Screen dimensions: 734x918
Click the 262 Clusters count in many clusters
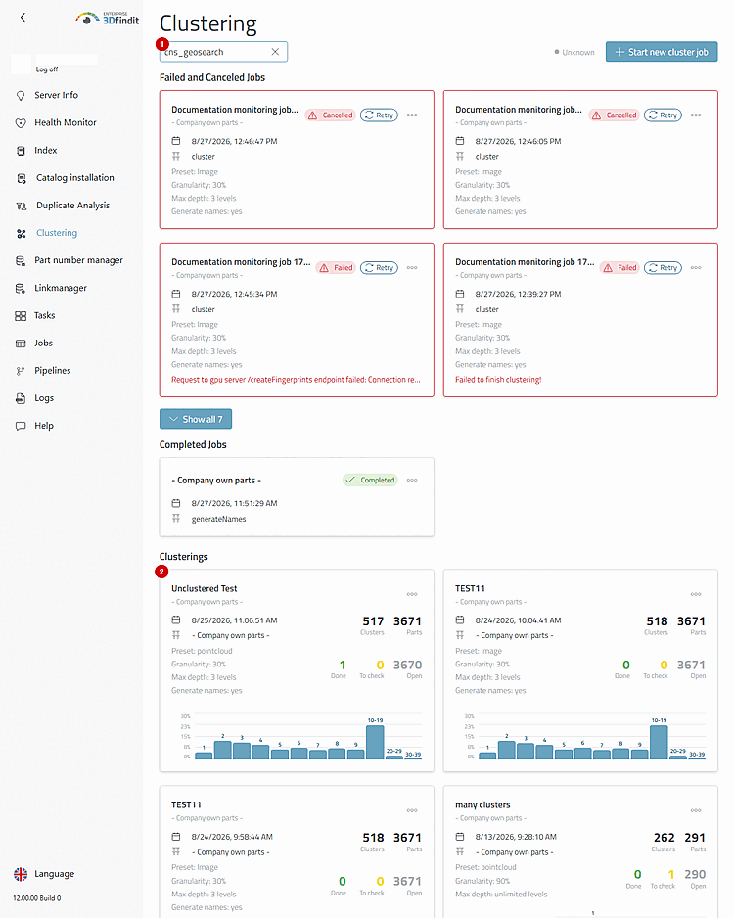tap(664, 838)
